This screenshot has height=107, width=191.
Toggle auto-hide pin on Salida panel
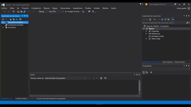click(x=137, y=75)
